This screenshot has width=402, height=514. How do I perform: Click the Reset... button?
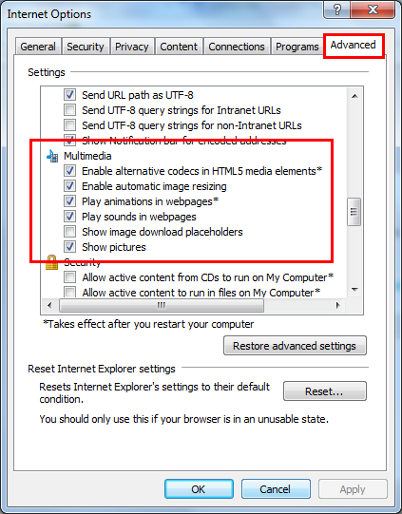(x=325, y=391)
